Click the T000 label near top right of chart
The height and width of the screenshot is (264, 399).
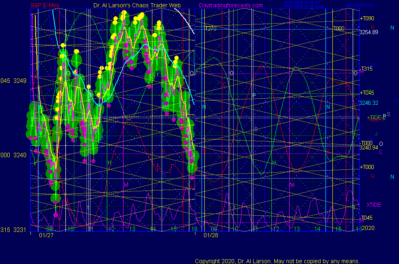tap(339, 28)
